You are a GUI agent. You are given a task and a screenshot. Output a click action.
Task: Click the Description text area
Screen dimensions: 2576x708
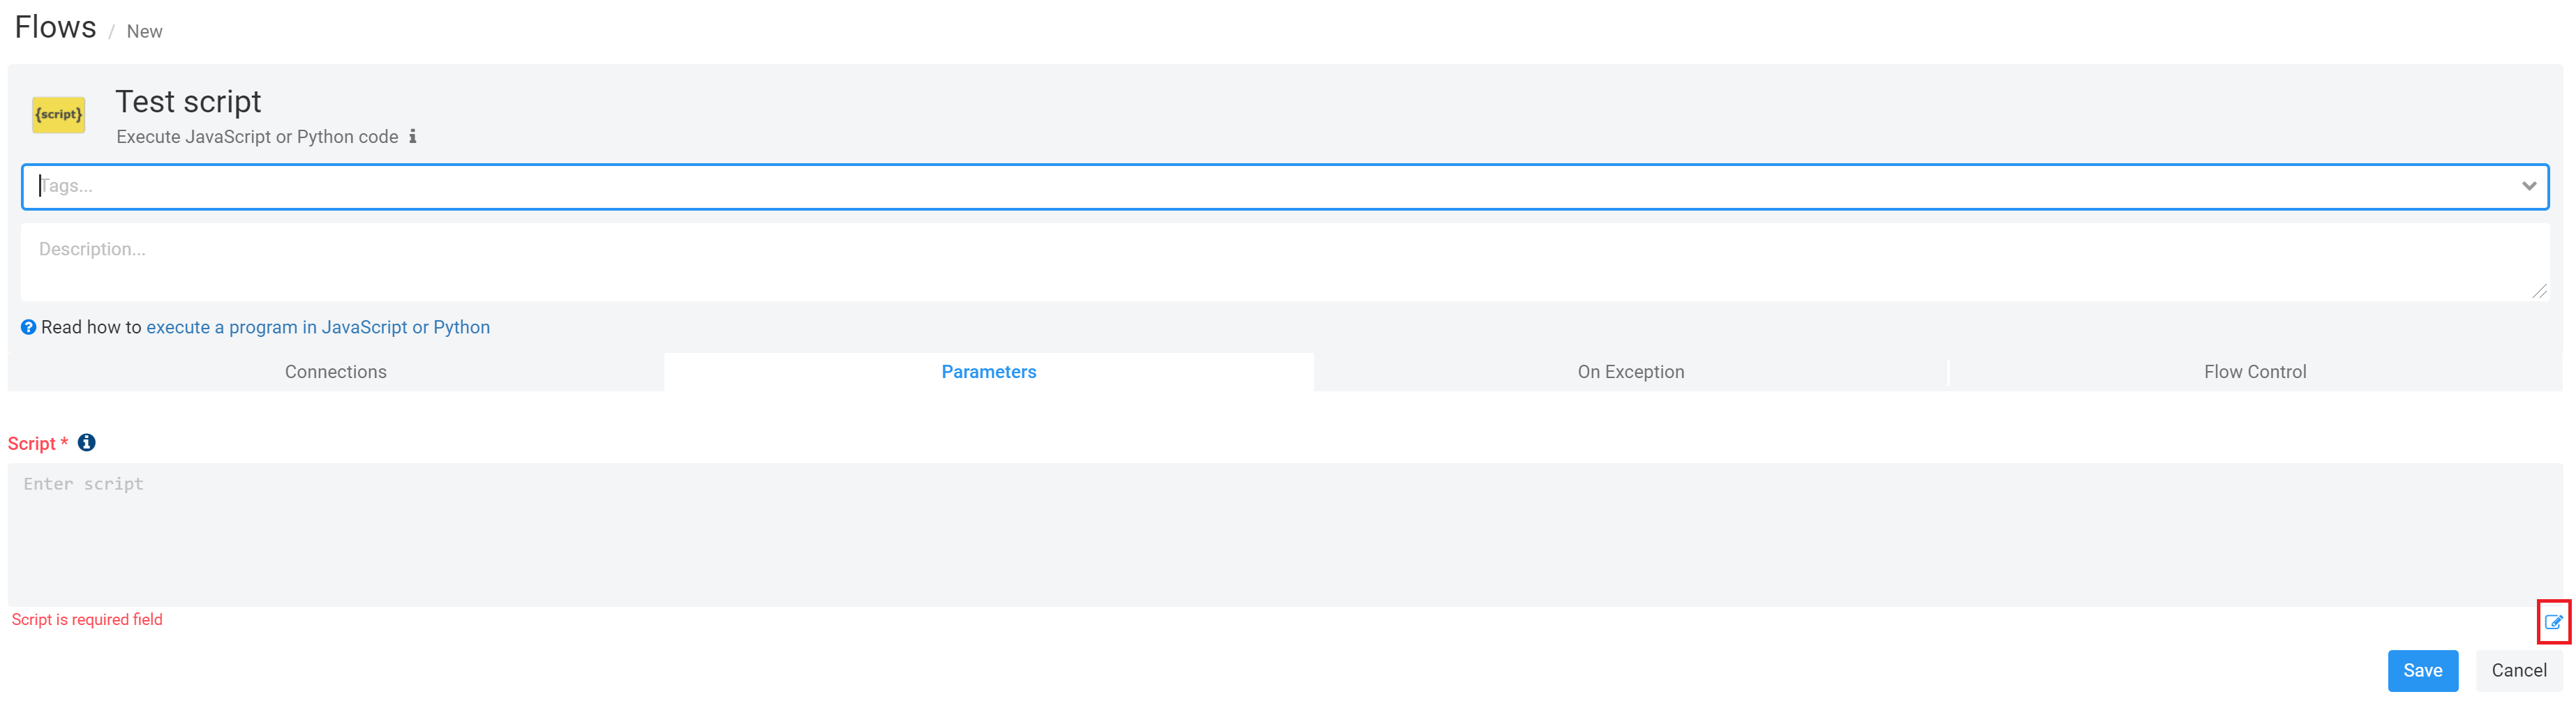1285,262
